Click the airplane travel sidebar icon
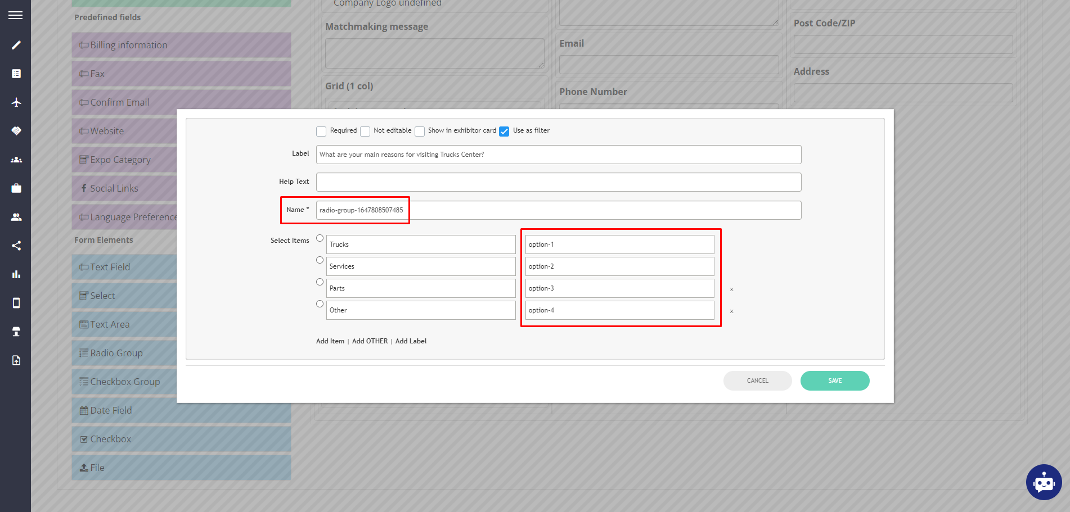 tap(16, 102)
